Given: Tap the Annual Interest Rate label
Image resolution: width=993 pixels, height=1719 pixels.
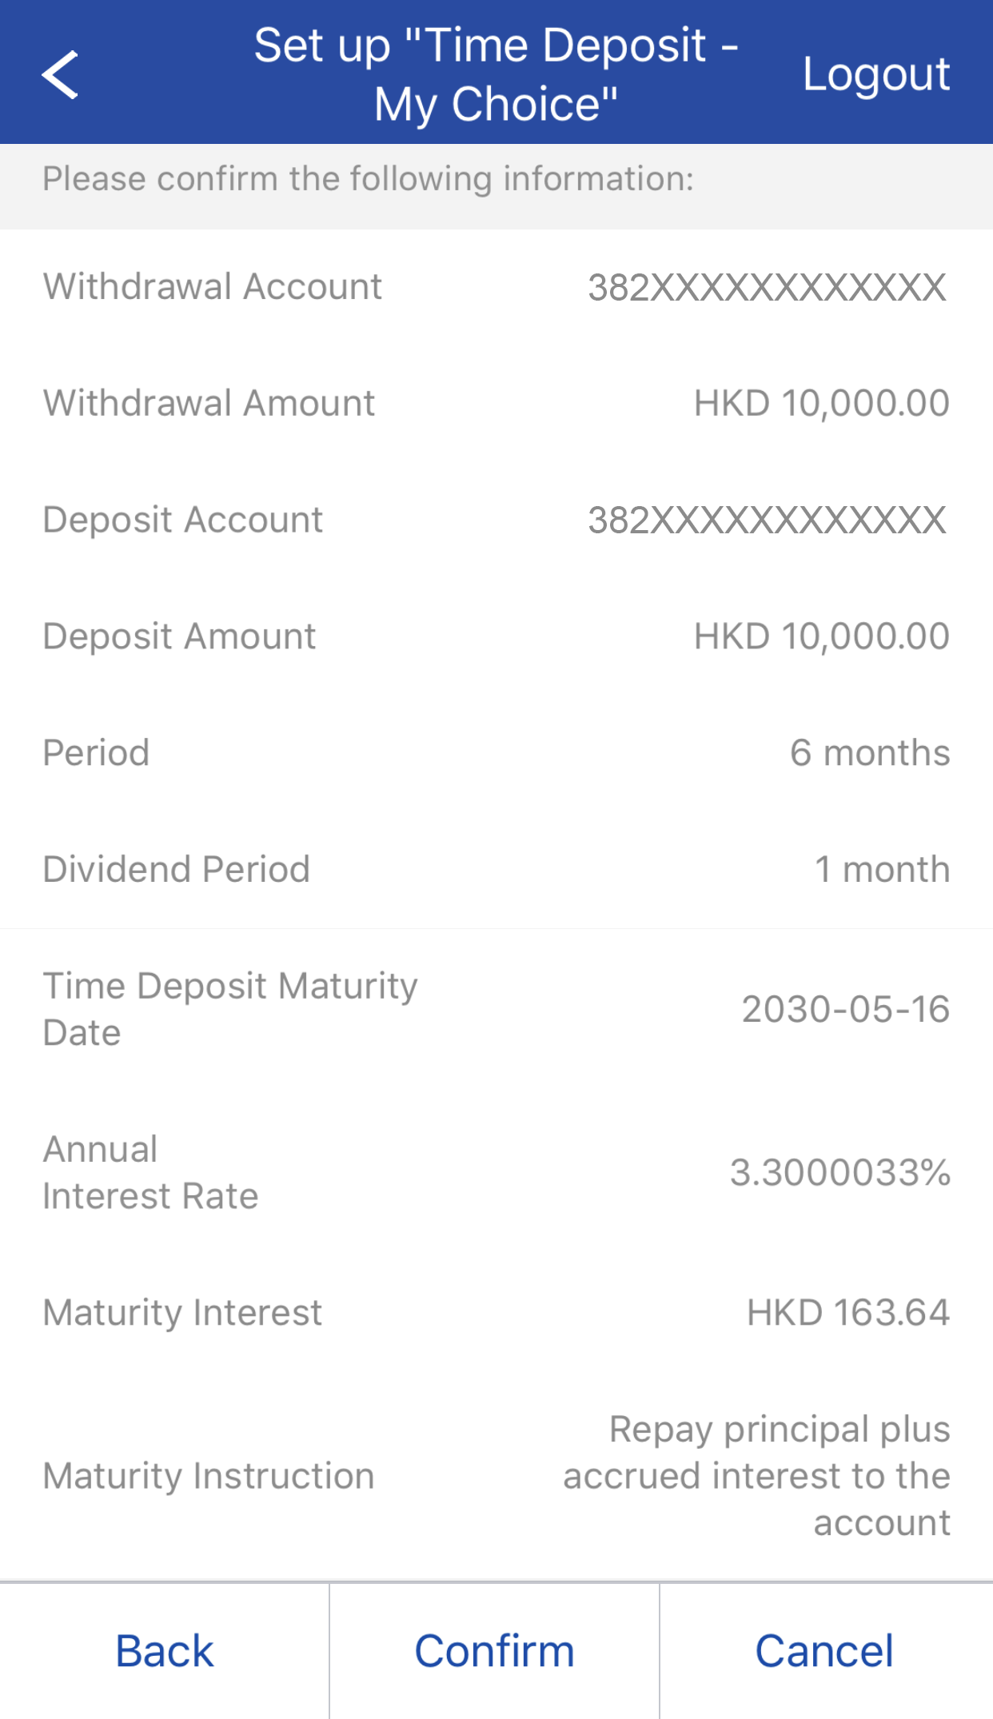Looking at the screenshot, I should 150,1173.
